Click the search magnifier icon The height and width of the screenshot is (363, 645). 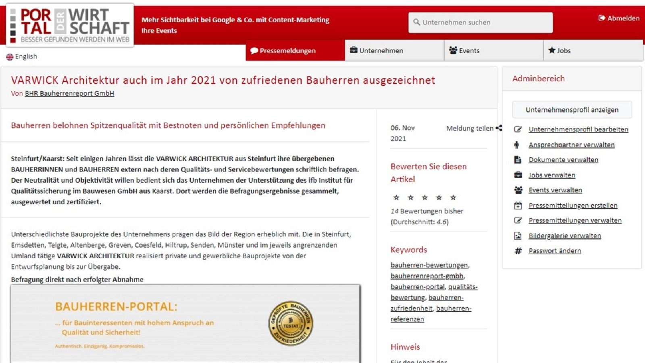pos(416,22)
